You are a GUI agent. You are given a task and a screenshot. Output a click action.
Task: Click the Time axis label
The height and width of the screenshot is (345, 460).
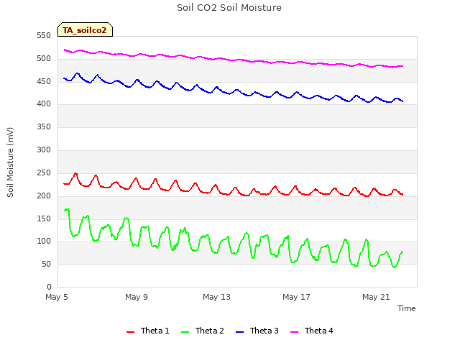pyautogui.click(x=407, y=308)
